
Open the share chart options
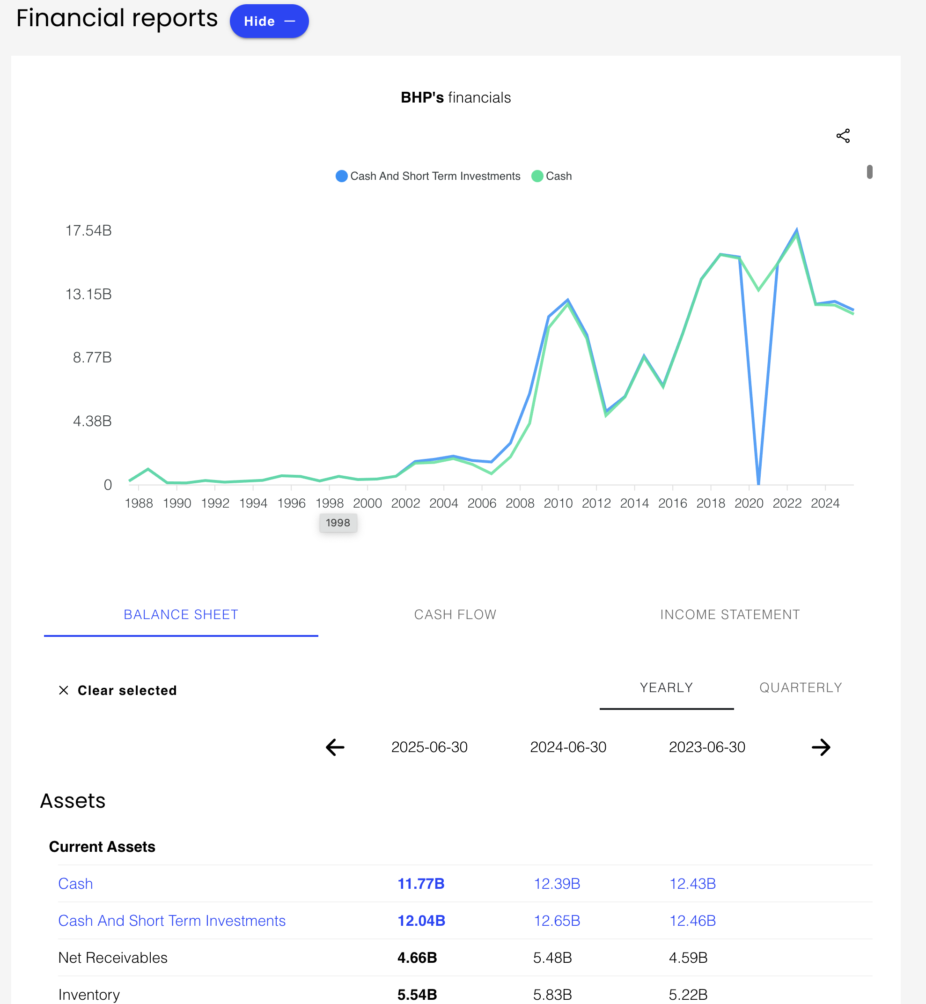click(x=843, y=135)
